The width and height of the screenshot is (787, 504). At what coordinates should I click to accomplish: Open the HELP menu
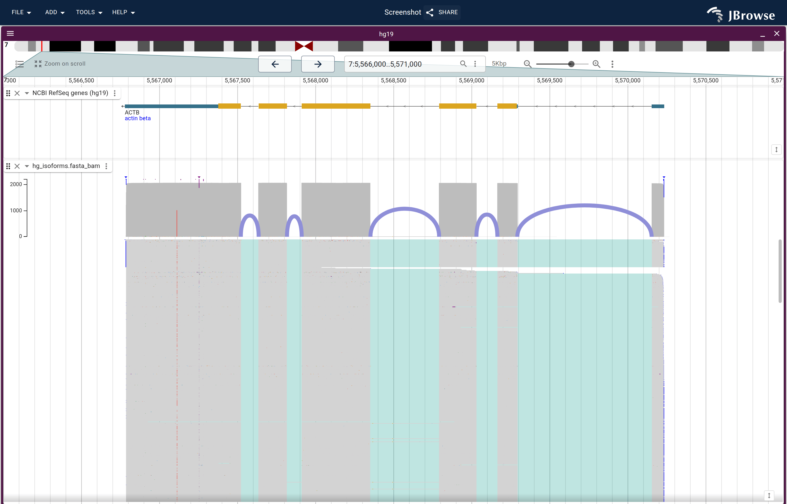(x=123, y=12)
